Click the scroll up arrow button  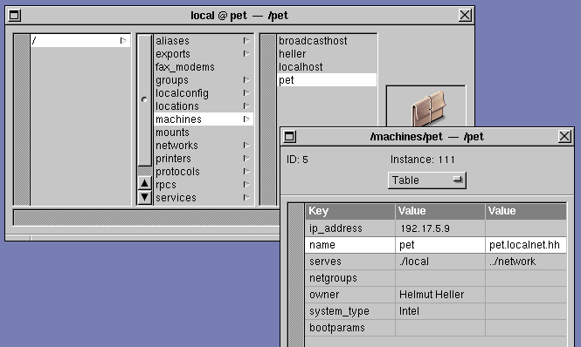tap(144, 183)
